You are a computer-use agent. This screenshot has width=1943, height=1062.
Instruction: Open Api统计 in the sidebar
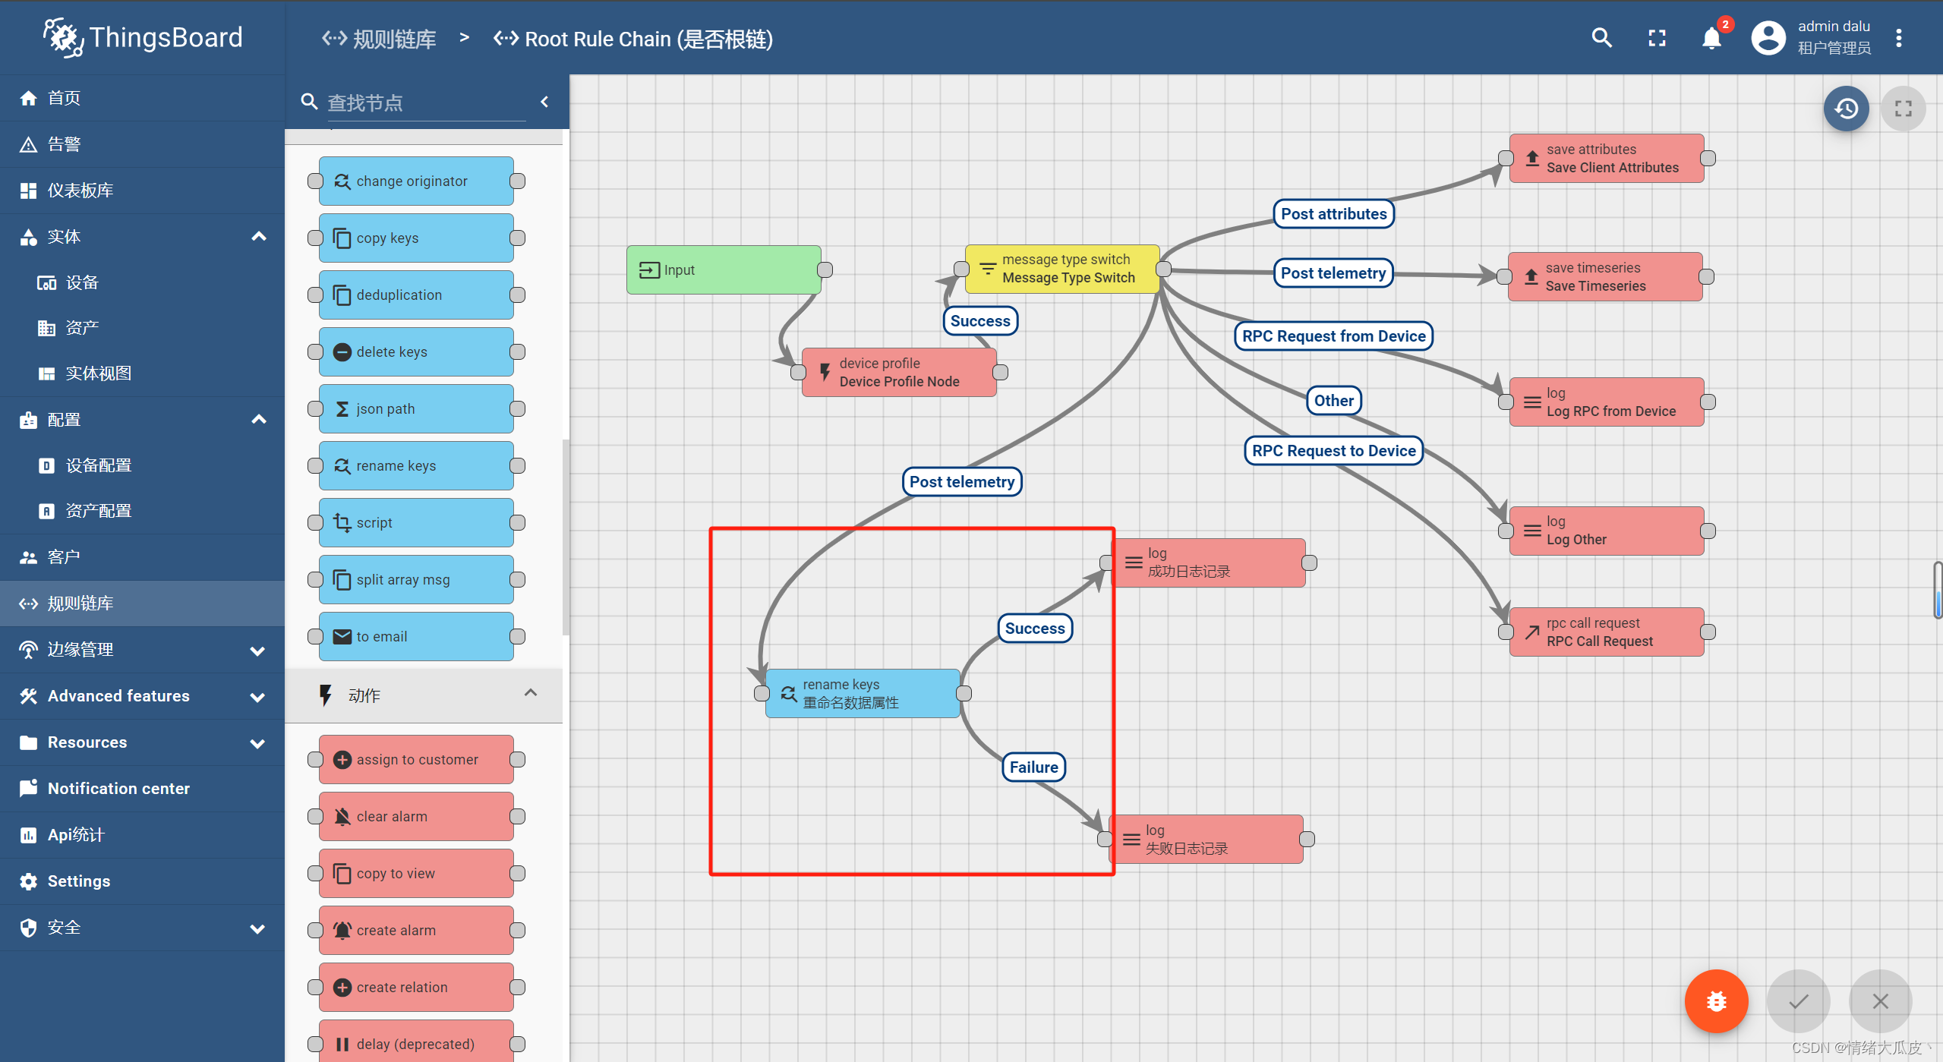click(x=142, y=835)
